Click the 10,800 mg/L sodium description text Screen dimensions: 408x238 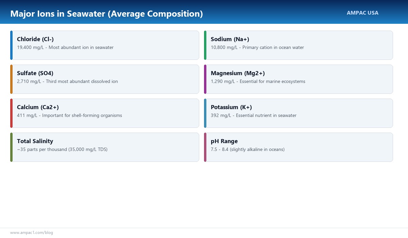pyautogui.click(x=257, y=48)
